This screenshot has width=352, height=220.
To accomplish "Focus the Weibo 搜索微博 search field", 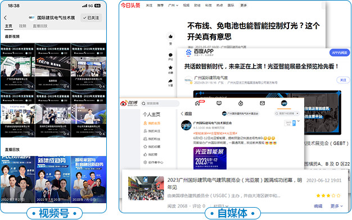I will (x=160, y=103).
